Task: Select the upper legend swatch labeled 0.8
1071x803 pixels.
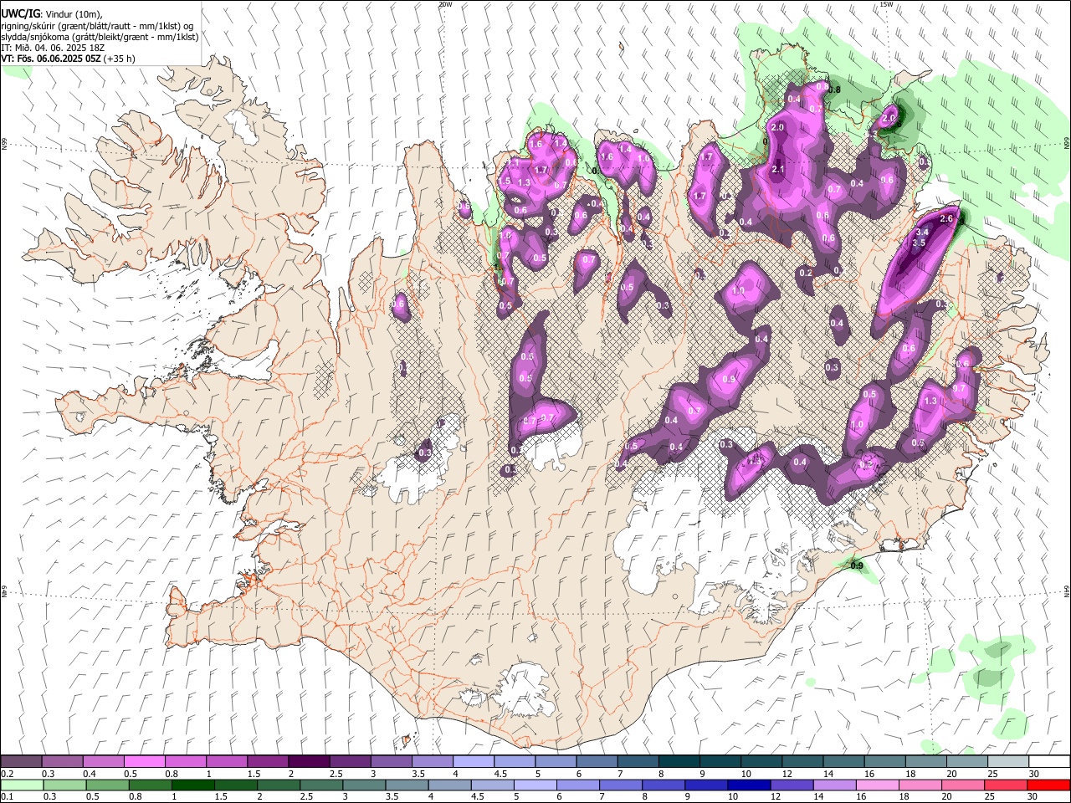Action: pos(185,762)
